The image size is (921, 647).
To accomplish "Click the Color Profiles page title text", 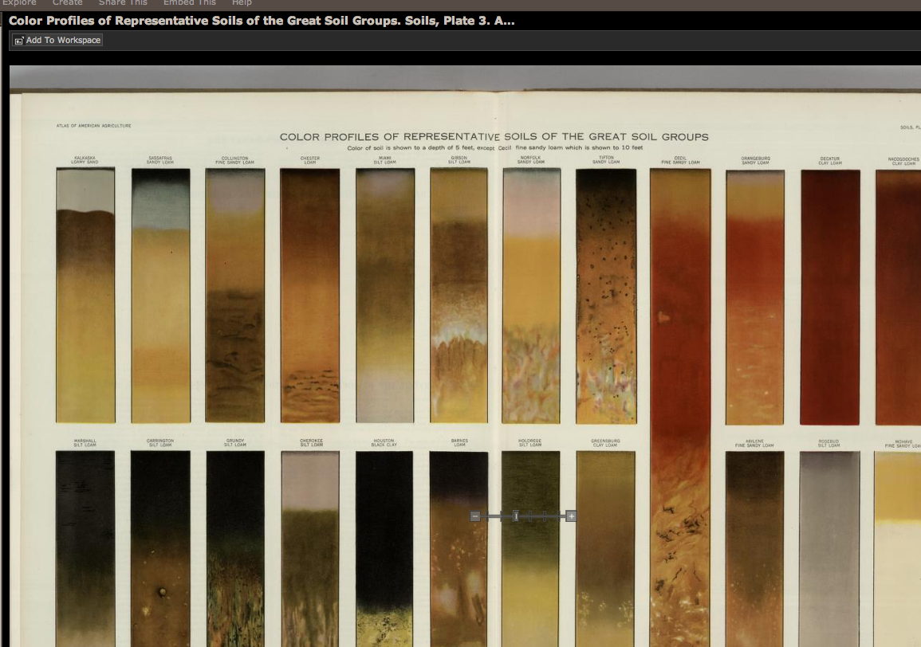I will [262, 21].
